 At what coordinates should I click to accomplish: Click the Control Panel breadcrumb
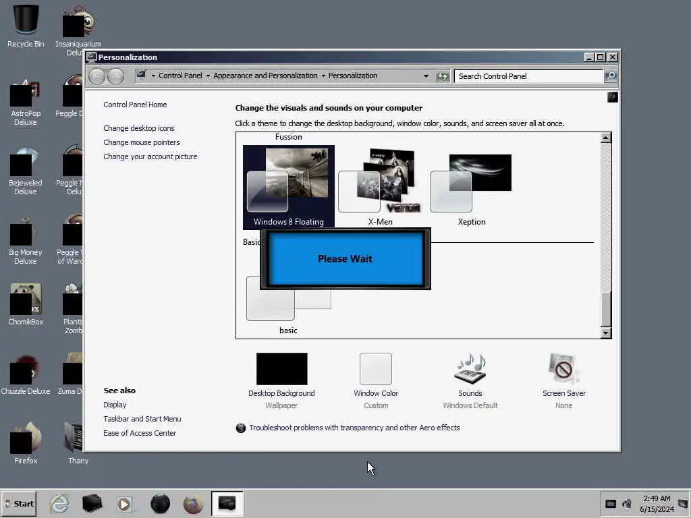(x=180, y=76)
